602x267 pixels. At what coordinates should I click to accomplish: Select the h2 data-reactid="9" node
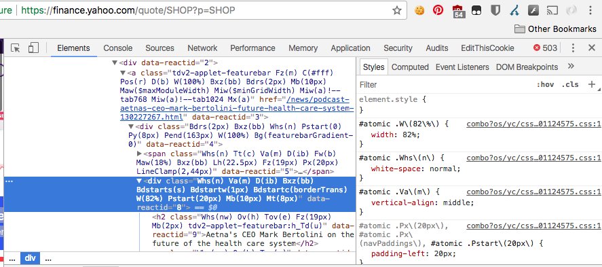pyautogui.click(x=253, y=230)
